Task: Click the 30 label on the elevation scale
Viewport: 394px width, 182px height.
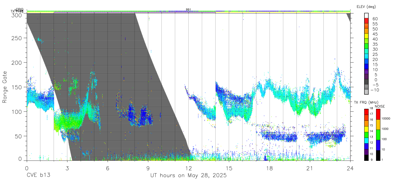Action: point(375,49)
